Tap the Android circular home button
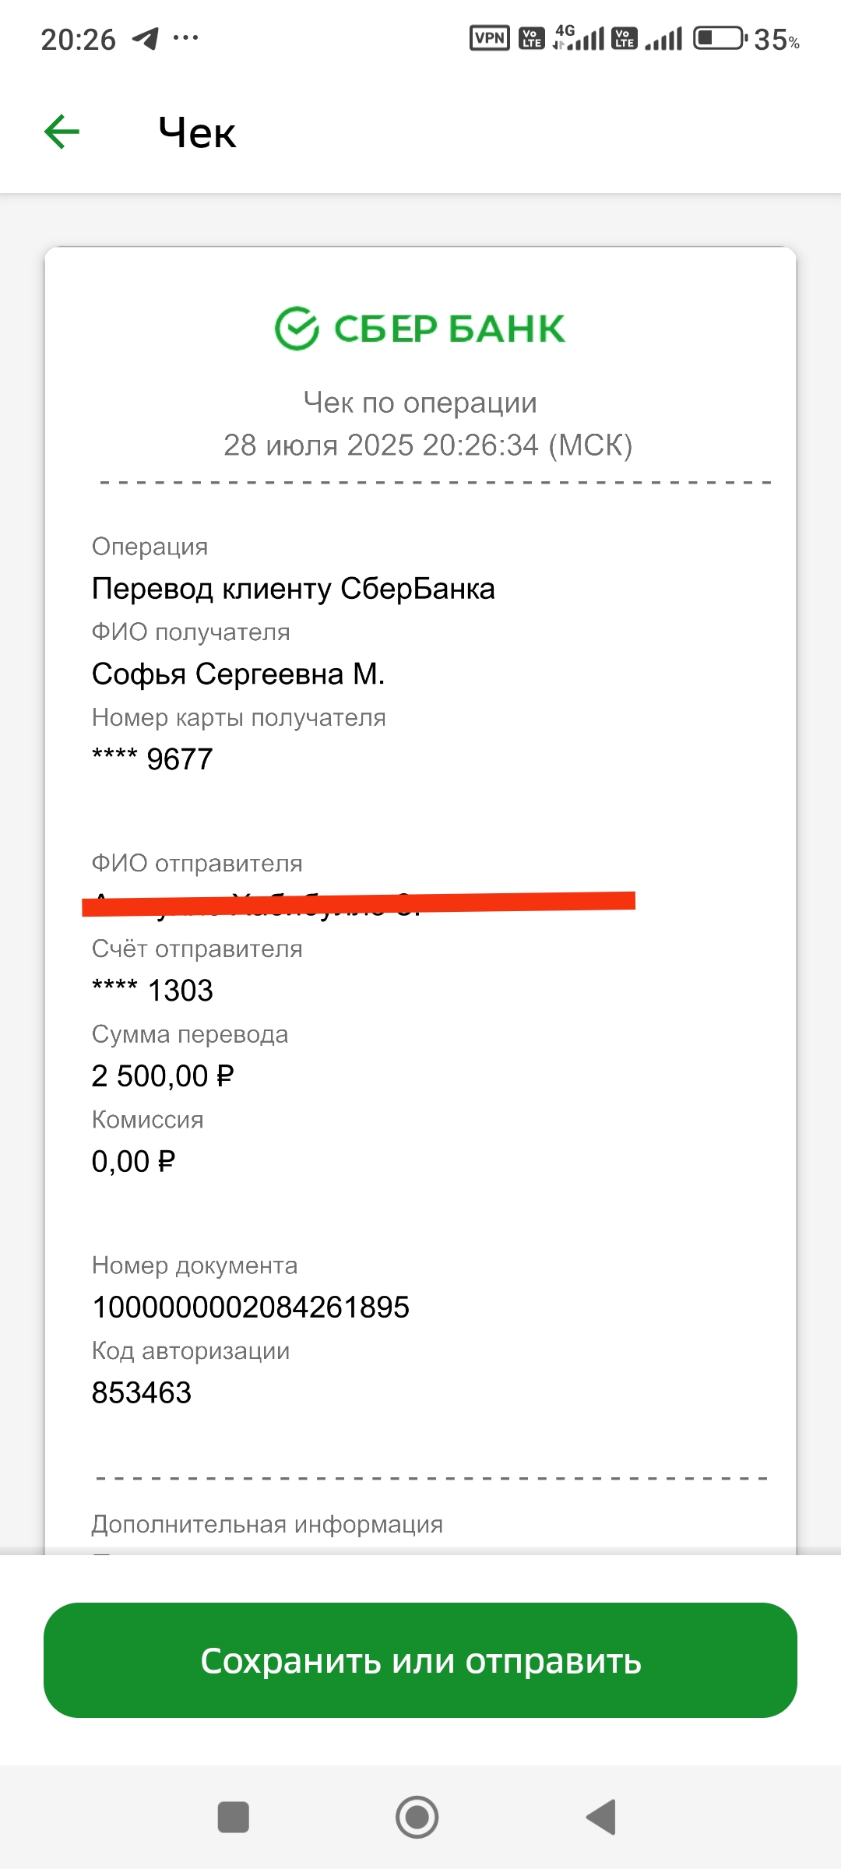841x1869 pixels. pyautogui.click(x=417, y=1818)
